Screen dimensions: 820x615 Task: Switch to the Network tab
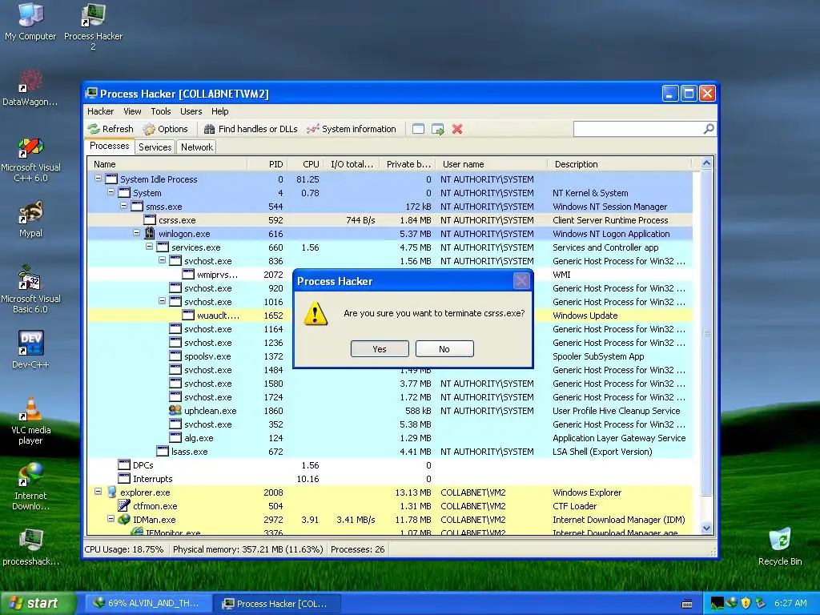[197, 147]
